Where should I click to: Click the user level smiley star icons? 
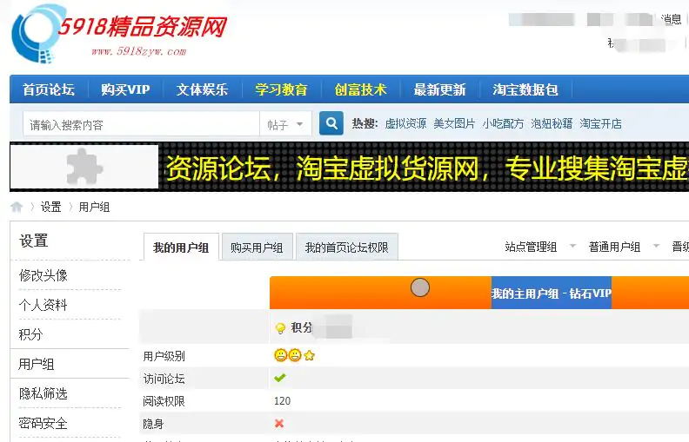[294, 355]
